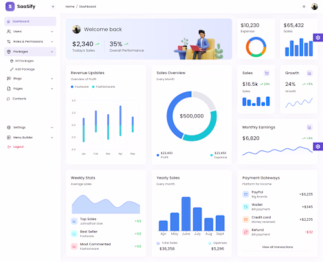Toggle the Footware legend series

[79, 86]
